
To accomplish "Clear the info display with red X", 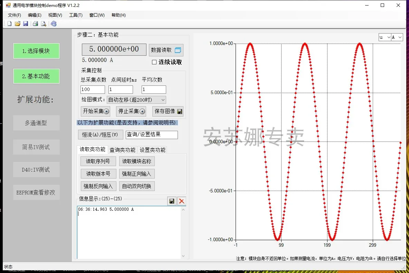I will (181, 201).
